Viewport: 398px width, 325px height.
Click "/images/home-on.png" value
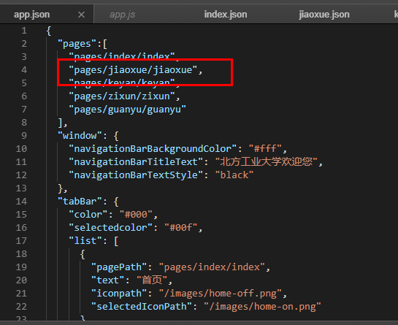262,307
